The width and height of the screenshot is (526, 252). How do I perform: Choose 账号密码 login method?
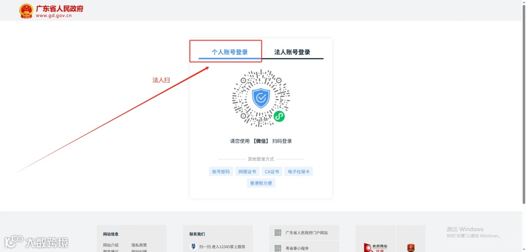click(221, 172)
